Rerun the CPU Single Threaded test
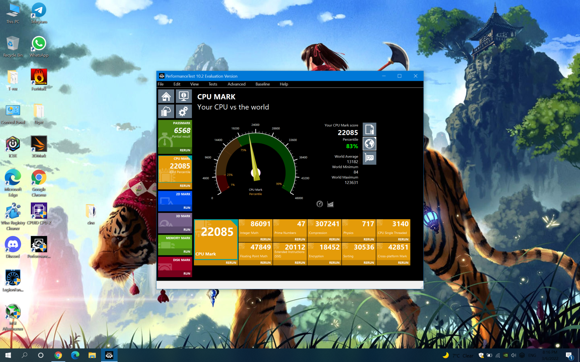 point(403,239)
